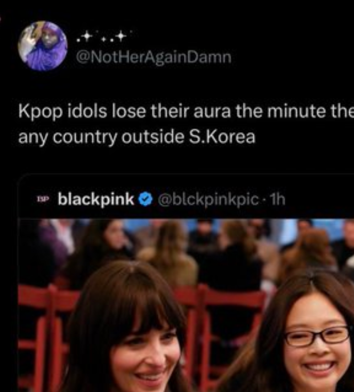Viewport: 354px width, 392px height.
Task: Click the word 'S.Korea' in the tweet
Action: pyautogui.click(x=222, y=137)
